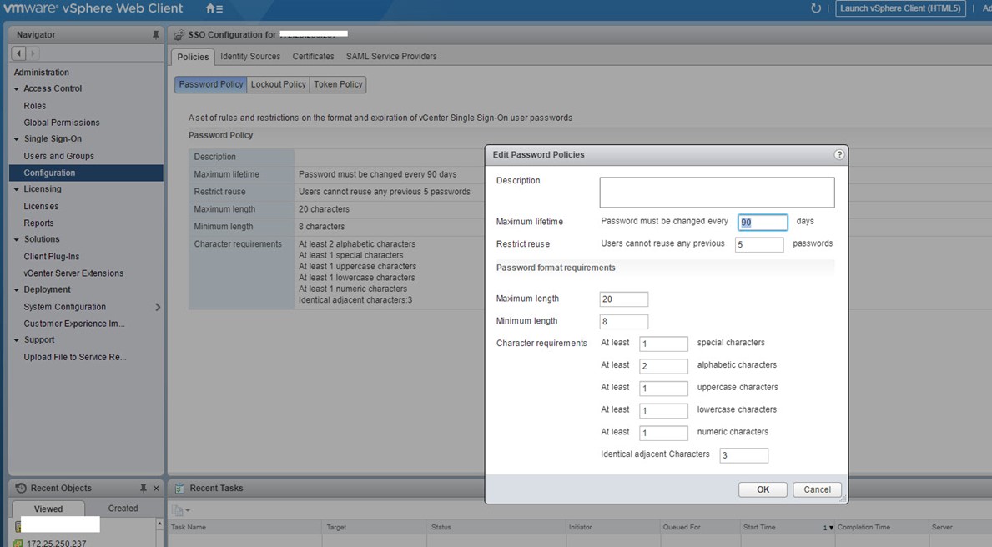Refresh the vSphere Web Client view
Screen dimensions: 992x547
pyautogui.click(x=815, y=8)
